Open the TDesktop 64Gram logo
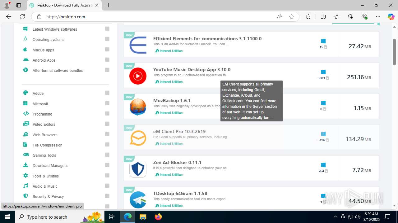The height and width of the screenshot is (223, 398). 138,200
